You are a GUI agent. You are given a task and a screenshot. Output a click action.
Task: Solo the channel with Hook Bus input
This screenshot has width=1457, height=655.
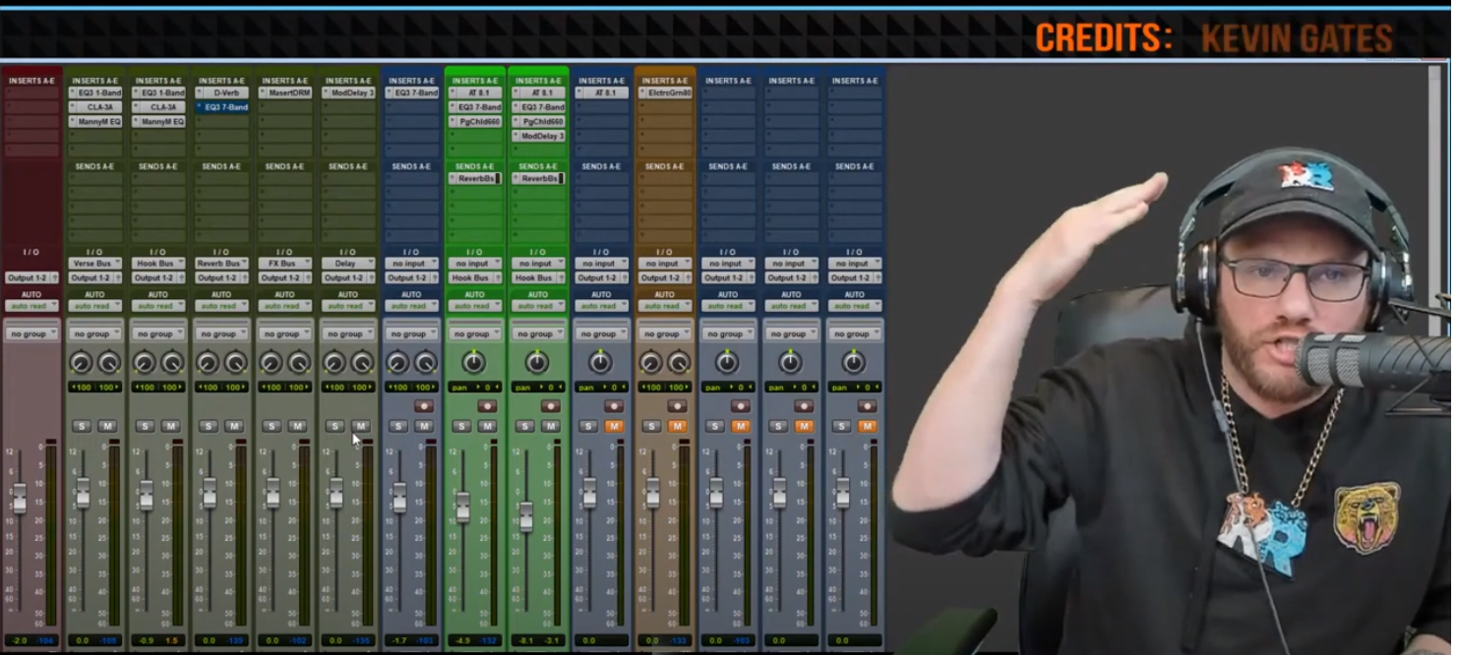pyautogui.click(x=145, y=426)
